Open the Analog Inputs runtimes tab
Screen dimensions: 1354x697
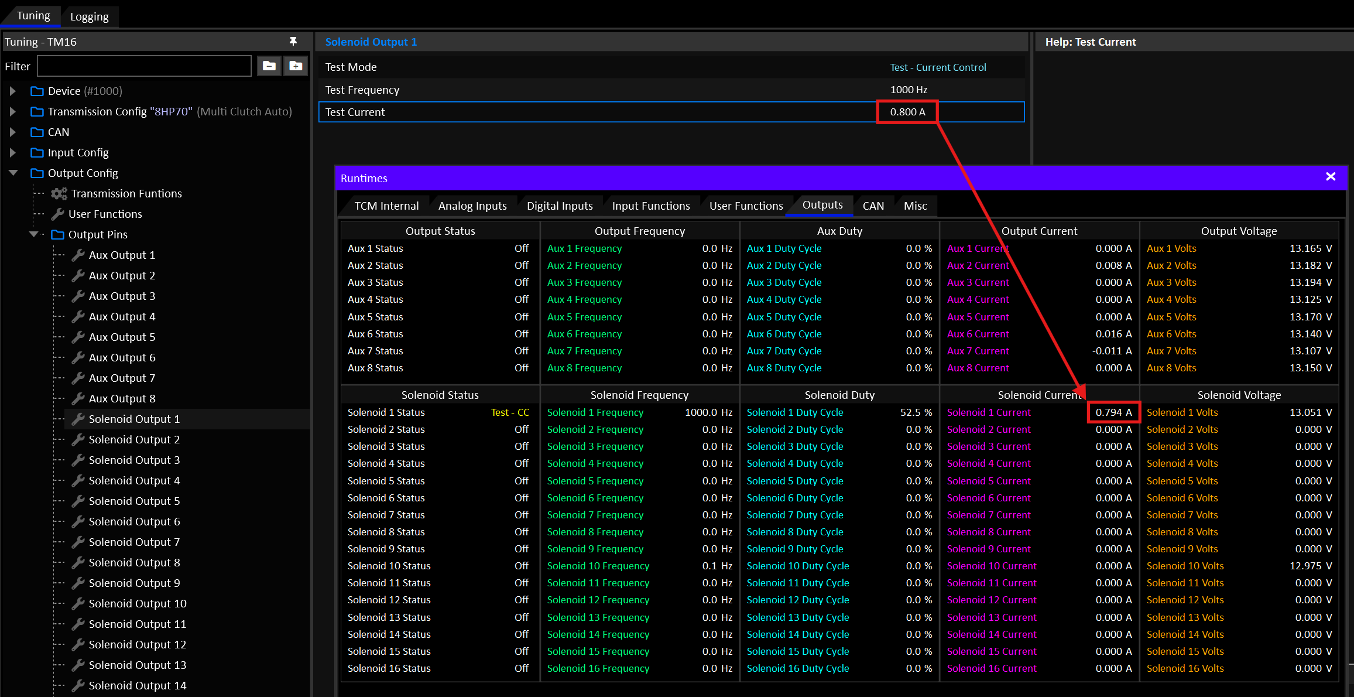472,206
